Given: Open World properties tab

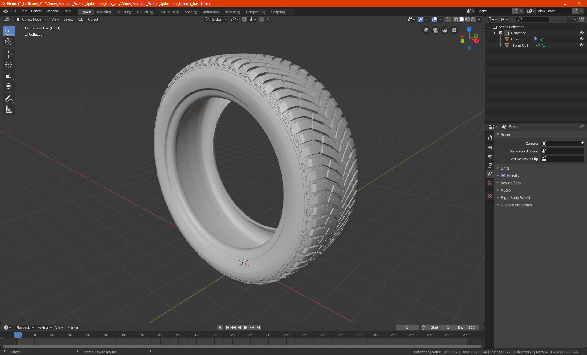Looking at the screenshot, I should click(490, 183).
